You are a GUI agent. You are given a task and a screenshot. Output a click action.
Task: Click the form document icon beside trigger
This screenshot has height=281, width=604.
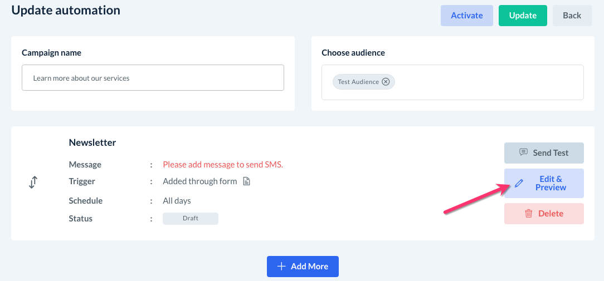click(x=246, y=181)
